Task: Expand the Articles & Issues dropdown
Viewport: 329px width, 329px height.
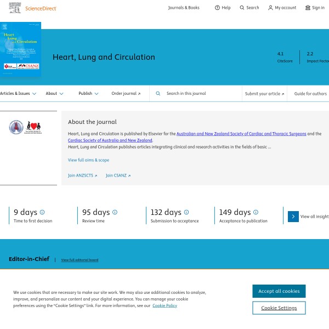Action: [18, 94]
